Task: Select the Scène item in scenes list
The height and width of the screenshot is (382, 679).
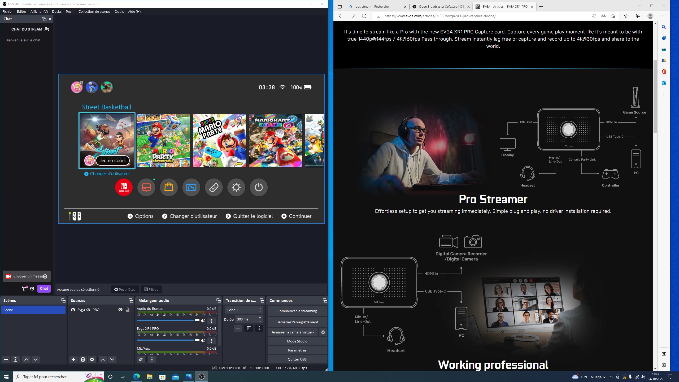Action: 33,310
